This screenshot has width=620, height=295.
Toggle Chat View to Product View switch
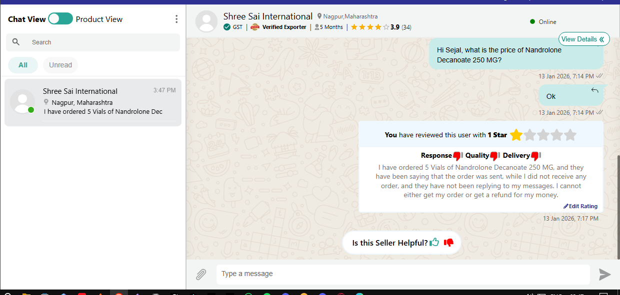click(60, 19)
